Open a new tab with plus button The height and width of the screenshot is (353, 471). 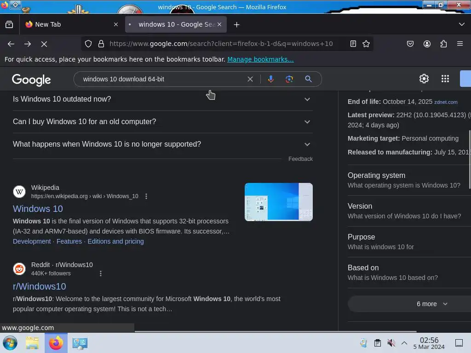[x=237, y=25]
